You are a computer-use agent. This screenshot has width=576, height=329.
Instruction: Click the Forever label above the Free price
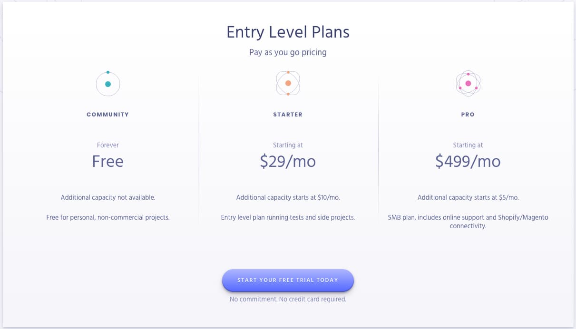[x=108, y=145]
